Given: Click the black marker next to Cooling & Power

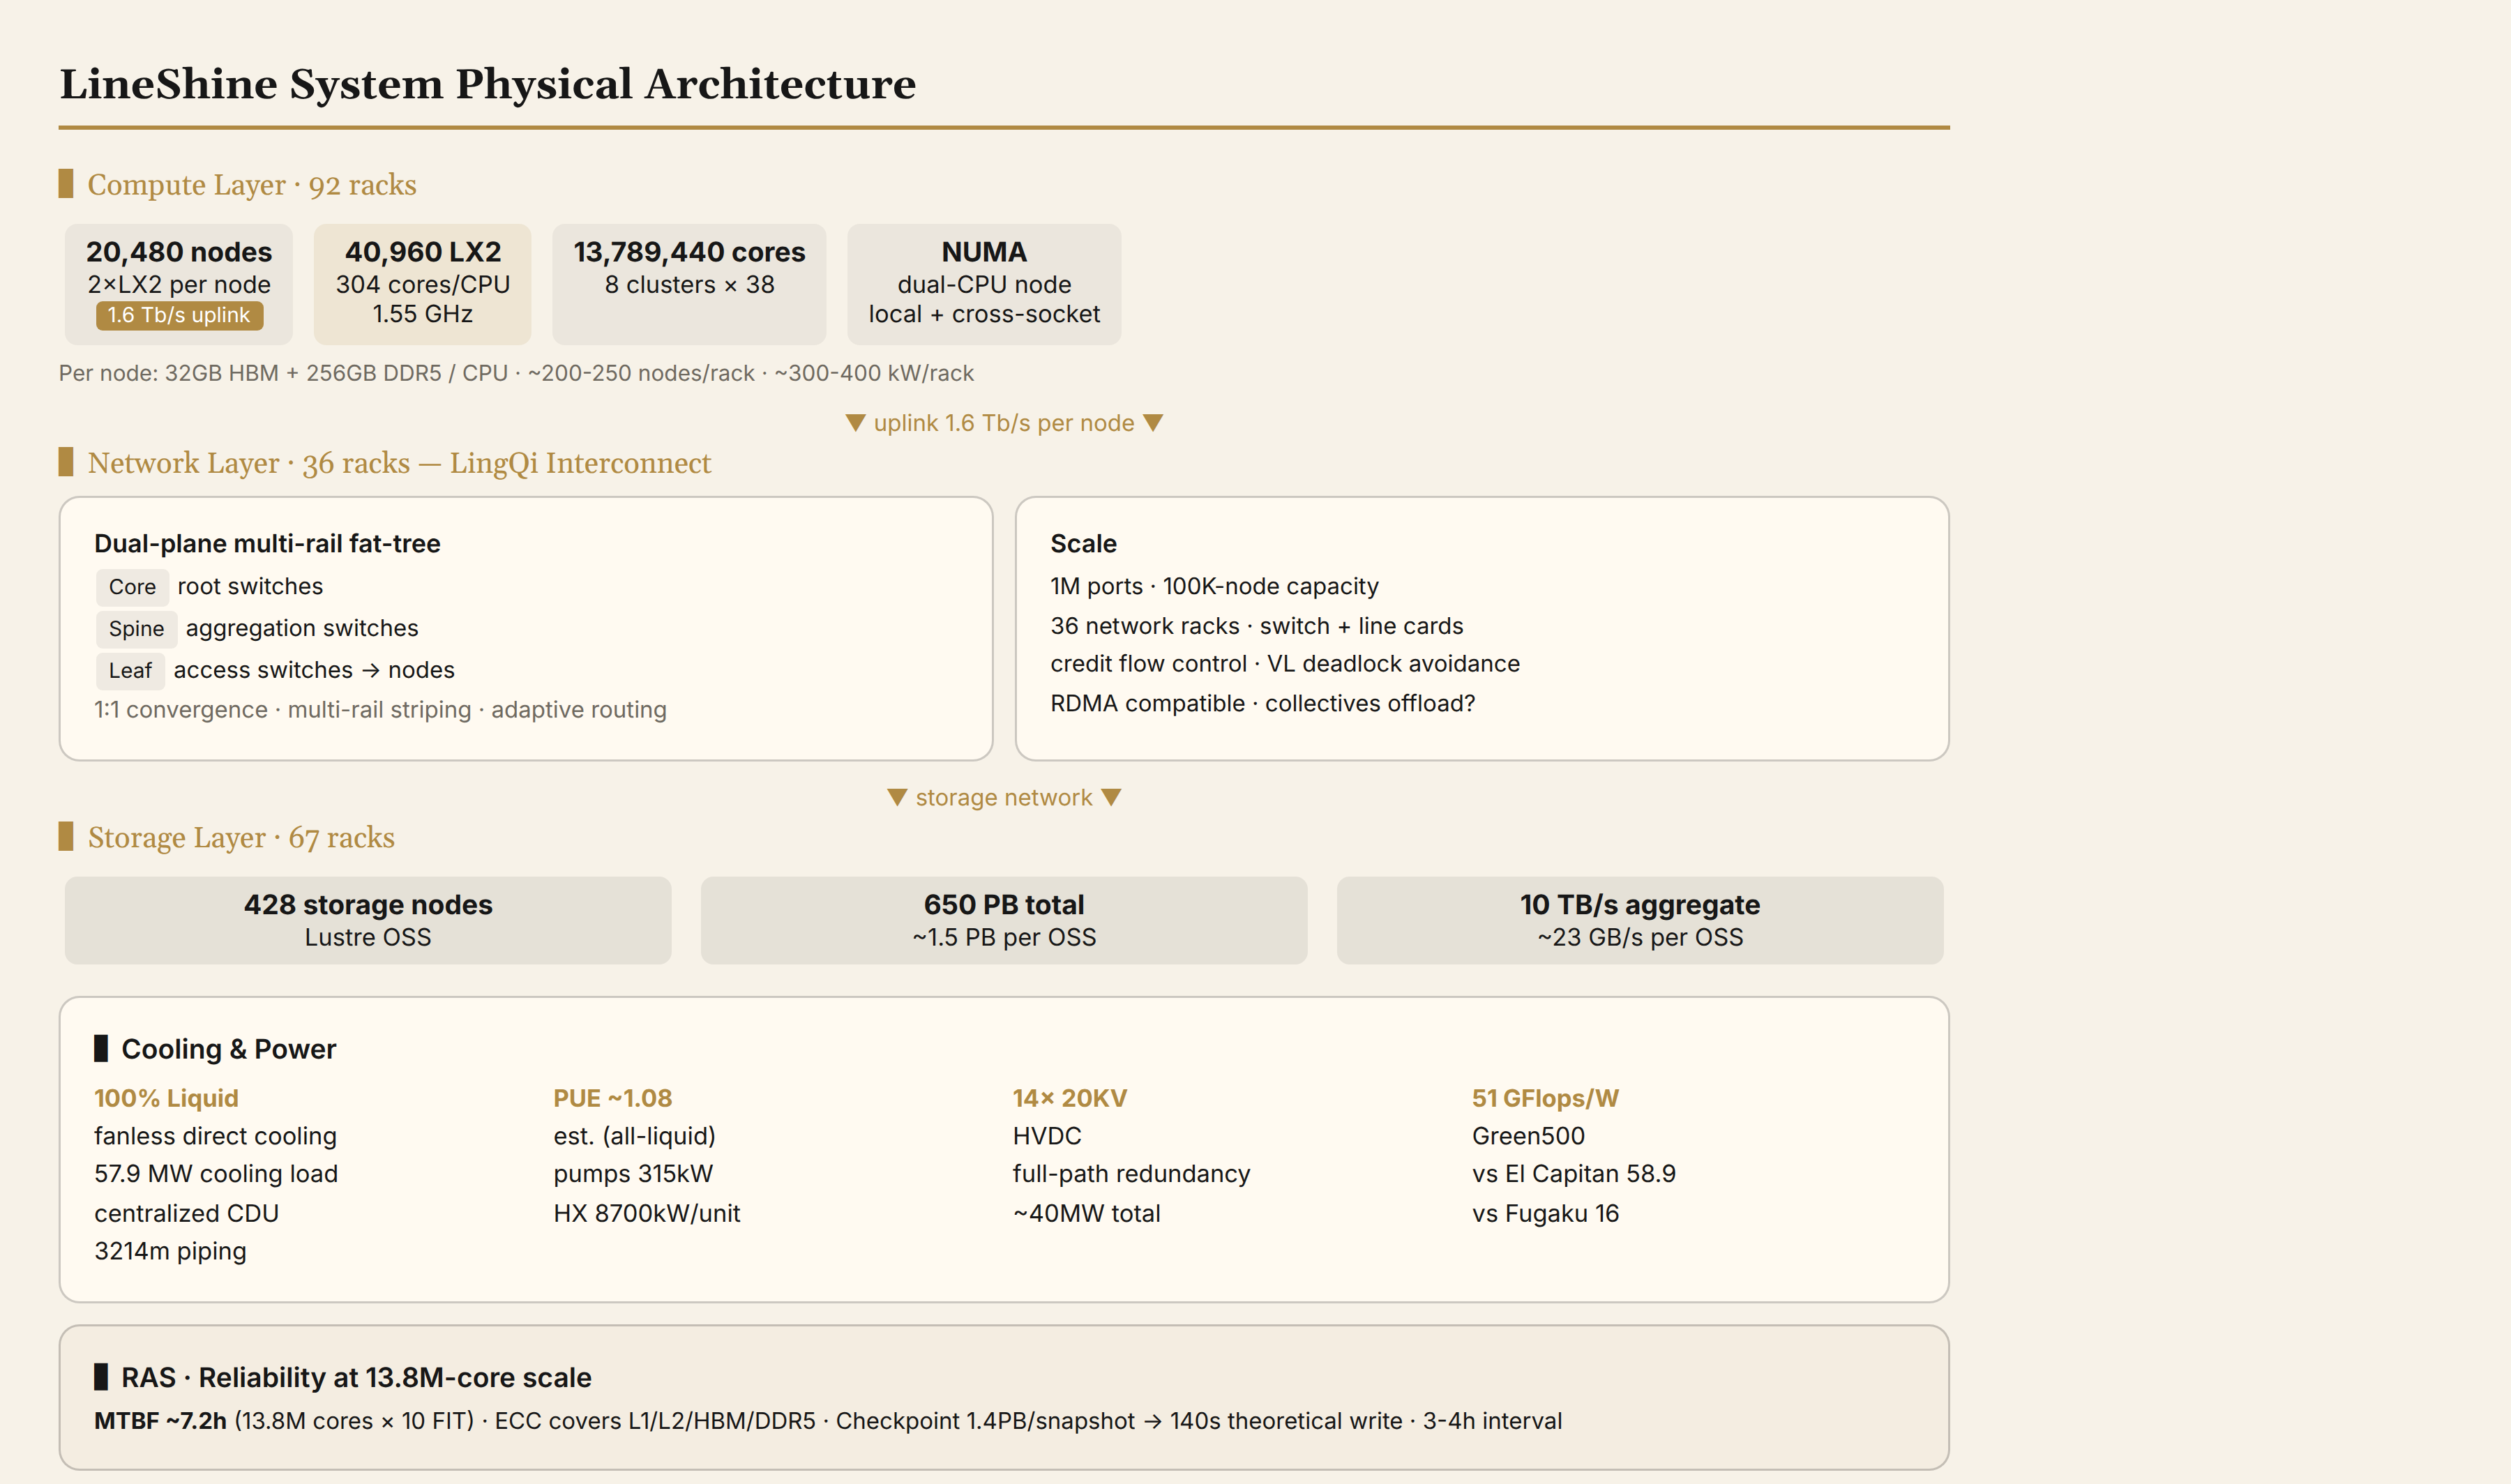Looking at the screenshot, I should tap(101, 1048).
